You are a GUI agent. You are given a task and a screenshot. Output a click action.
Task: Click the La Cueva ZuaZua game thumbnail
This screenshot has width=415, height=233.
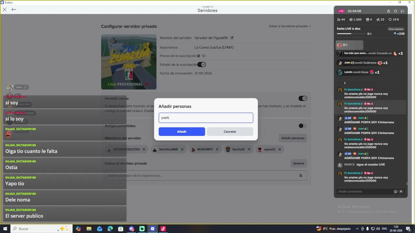tap(129, 62)
